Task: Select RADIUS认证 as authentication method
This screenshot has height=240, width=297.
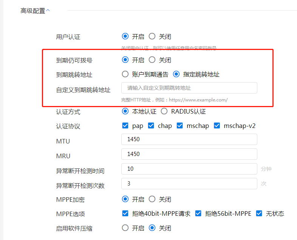Action: click(164, 111)
